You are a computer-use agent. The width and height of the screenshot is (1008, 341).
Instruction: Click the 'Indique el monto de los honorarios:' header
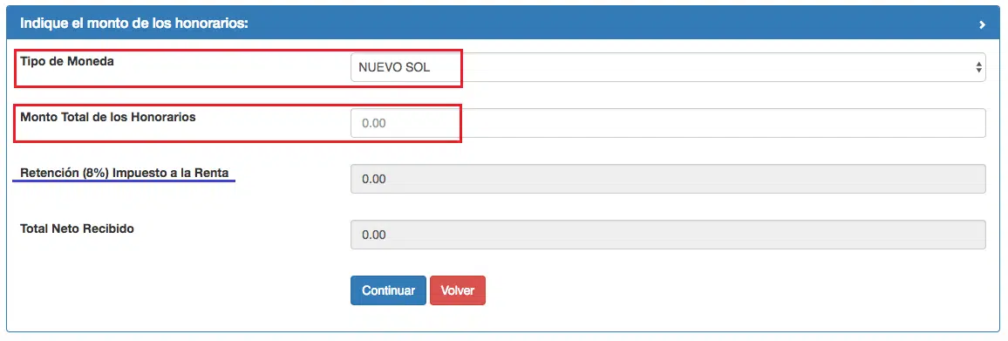pos(134,24)
